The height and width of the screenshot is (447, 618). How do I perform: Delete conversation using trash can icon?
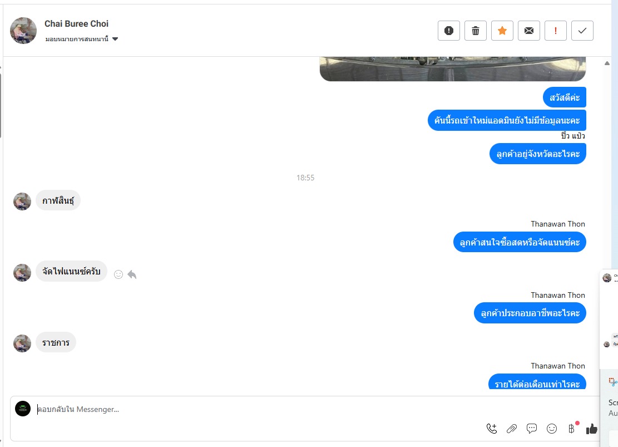tap(476, 31)
